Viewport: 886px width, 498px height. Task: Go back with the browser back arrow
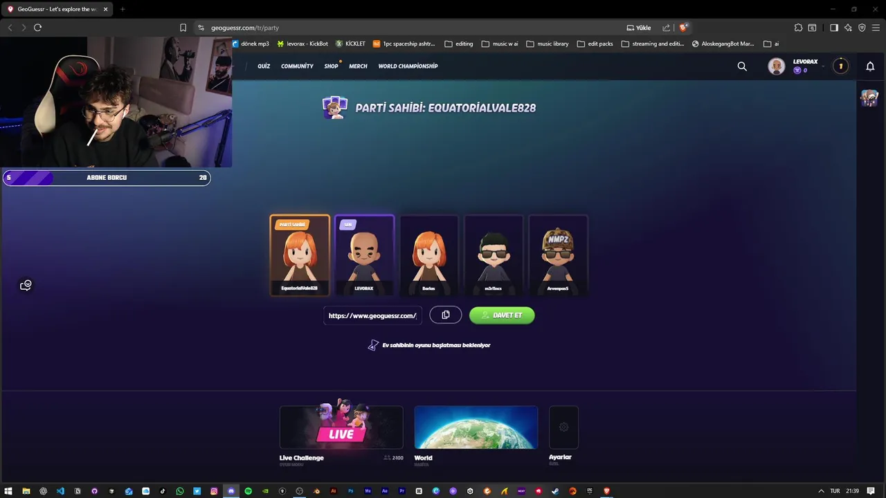(10, 28)
